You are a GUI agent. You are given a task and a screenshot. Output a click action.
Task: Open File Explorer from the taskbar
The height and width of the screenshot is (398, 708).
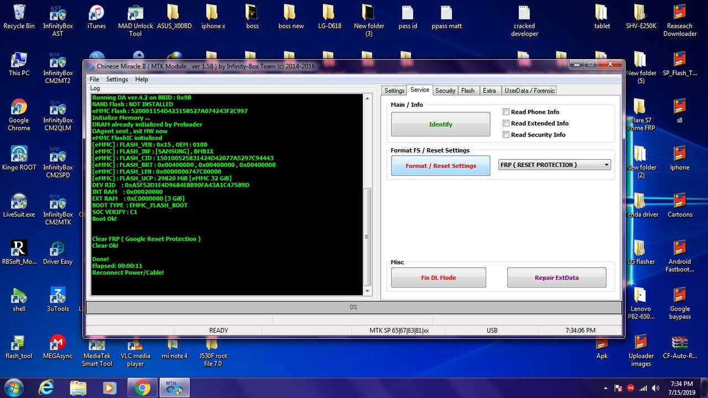[x=78, y=388]
